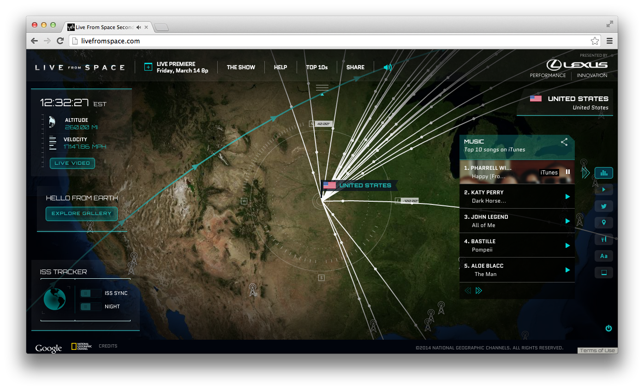Click the restaurant utensils sidebar icon

click(603, 239)
